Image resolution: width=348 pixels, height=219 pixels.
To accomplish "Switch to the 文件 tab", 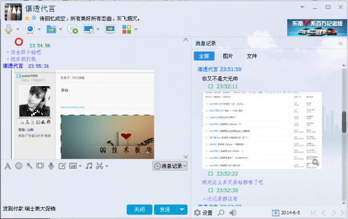I will (252, 56).
